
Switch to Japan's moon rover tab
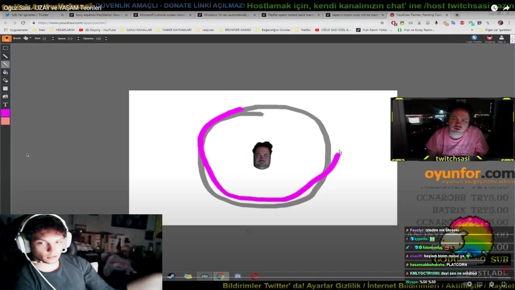pos(355,15)
